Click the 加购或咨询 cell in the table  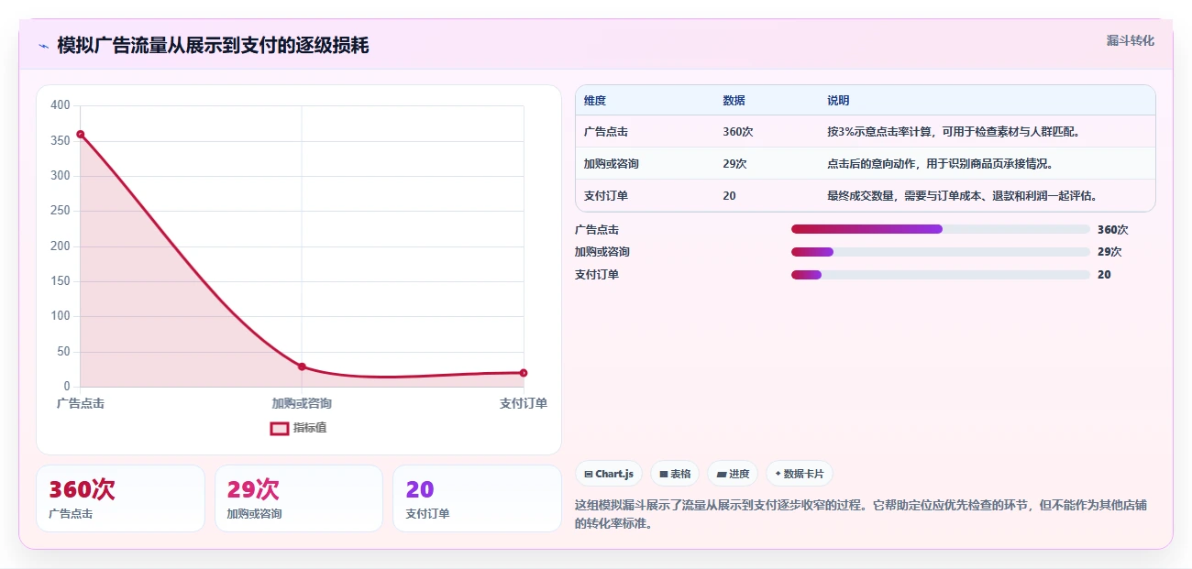612,164
